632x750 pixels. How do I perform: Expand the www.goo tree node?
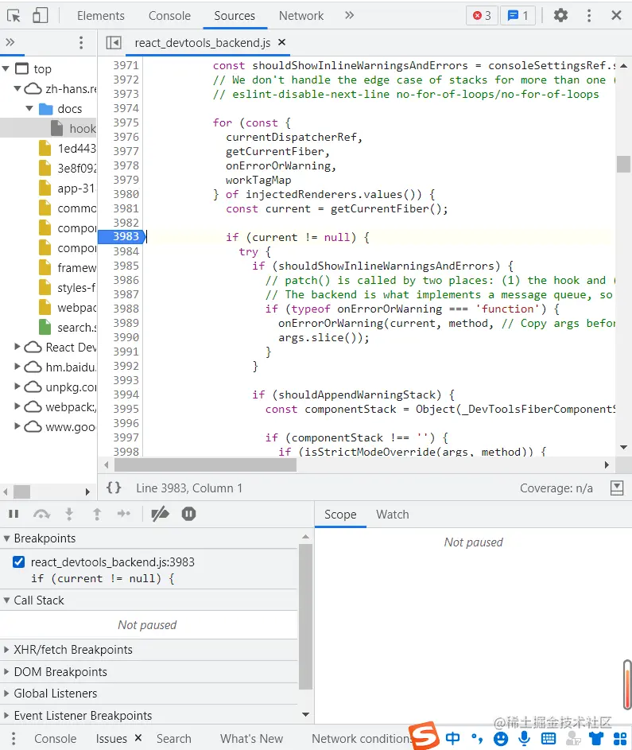[17, 426]
